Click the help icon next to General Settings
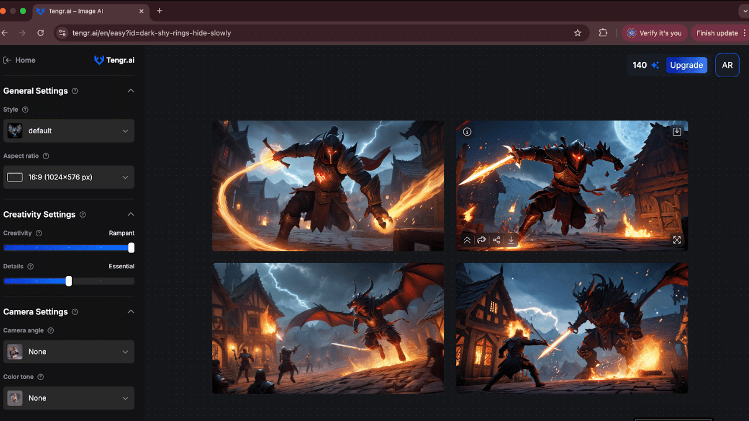This screenshot has width=749, height=421. click(74, 91)
